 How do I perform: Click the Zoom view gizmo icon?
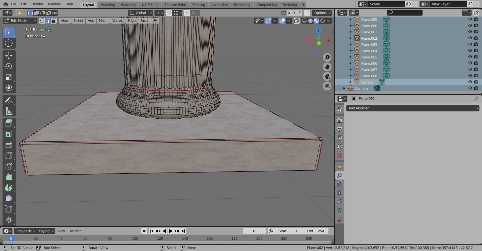(x=327, y=57)
